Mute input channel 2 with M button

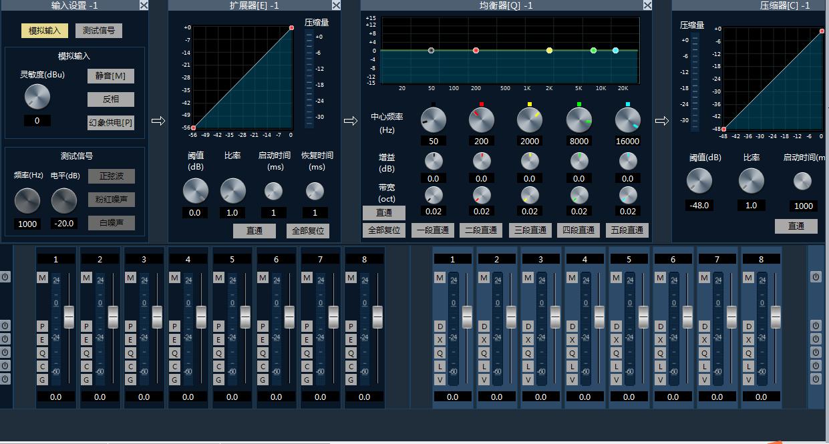[86, 277]
